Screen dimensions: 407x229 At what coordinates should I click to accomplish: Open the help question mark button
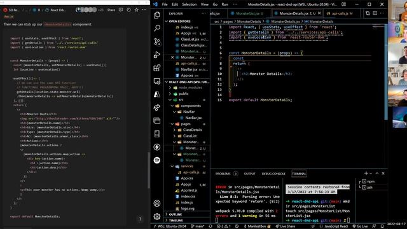click(x=140, y=219)
